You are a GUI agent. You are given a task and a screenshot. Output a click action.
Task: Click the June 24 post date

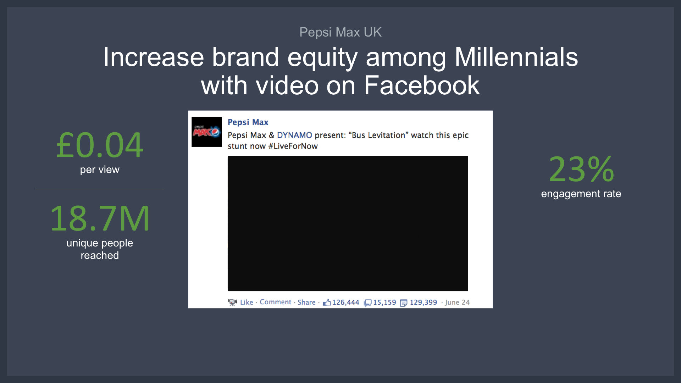pyautogui.click(x=457, y=302)
